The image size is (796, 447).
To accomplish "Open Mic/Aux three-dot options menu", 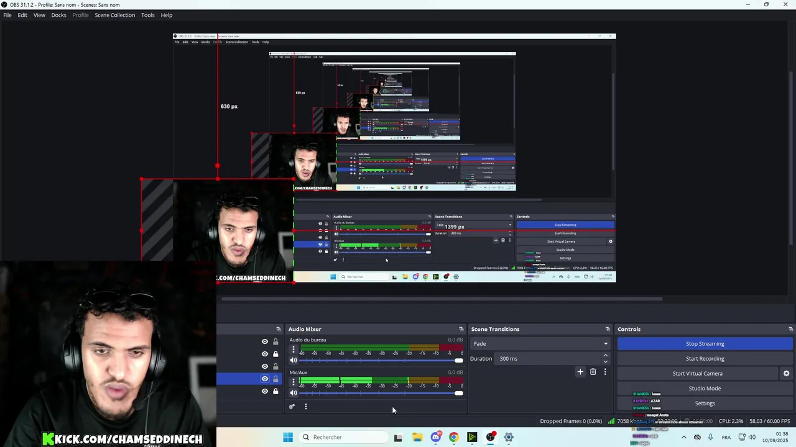I will tap(294, 382).
